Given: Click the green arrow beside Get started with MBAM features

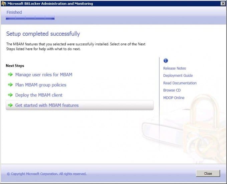Looking at the screenshot, I should coord(10,105).
